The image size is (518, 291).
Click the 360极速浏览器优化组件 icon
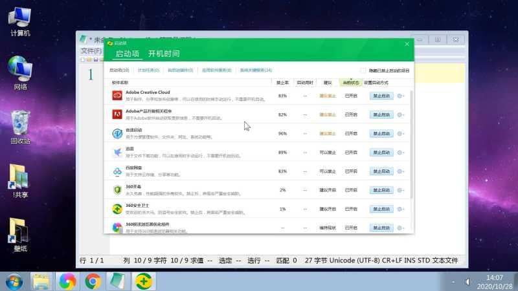(x=117, y=228)
